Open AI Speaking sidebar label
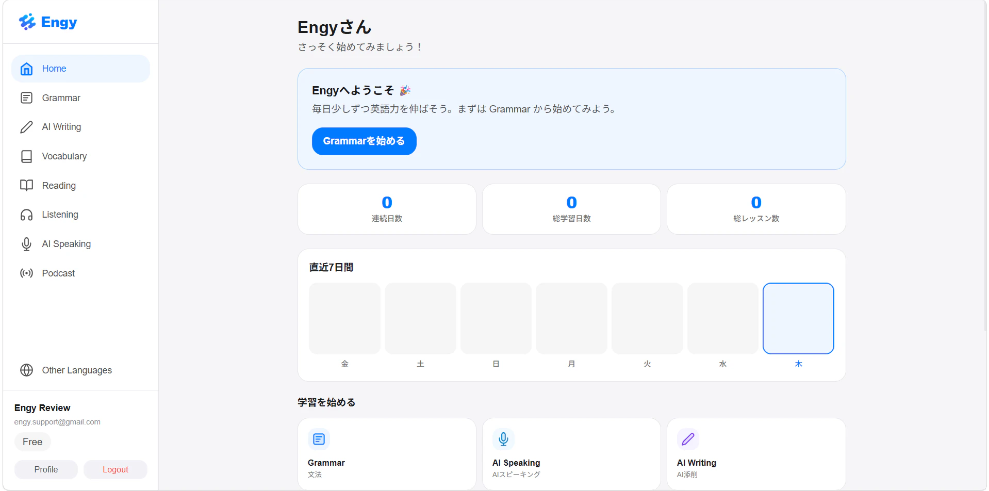The height and width of the screenshot is (491, 989). (66, 244)
